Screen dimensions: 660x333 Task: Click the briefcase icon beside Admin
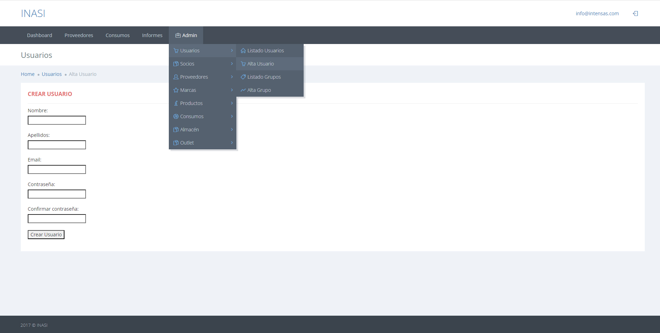coord(178,35)
